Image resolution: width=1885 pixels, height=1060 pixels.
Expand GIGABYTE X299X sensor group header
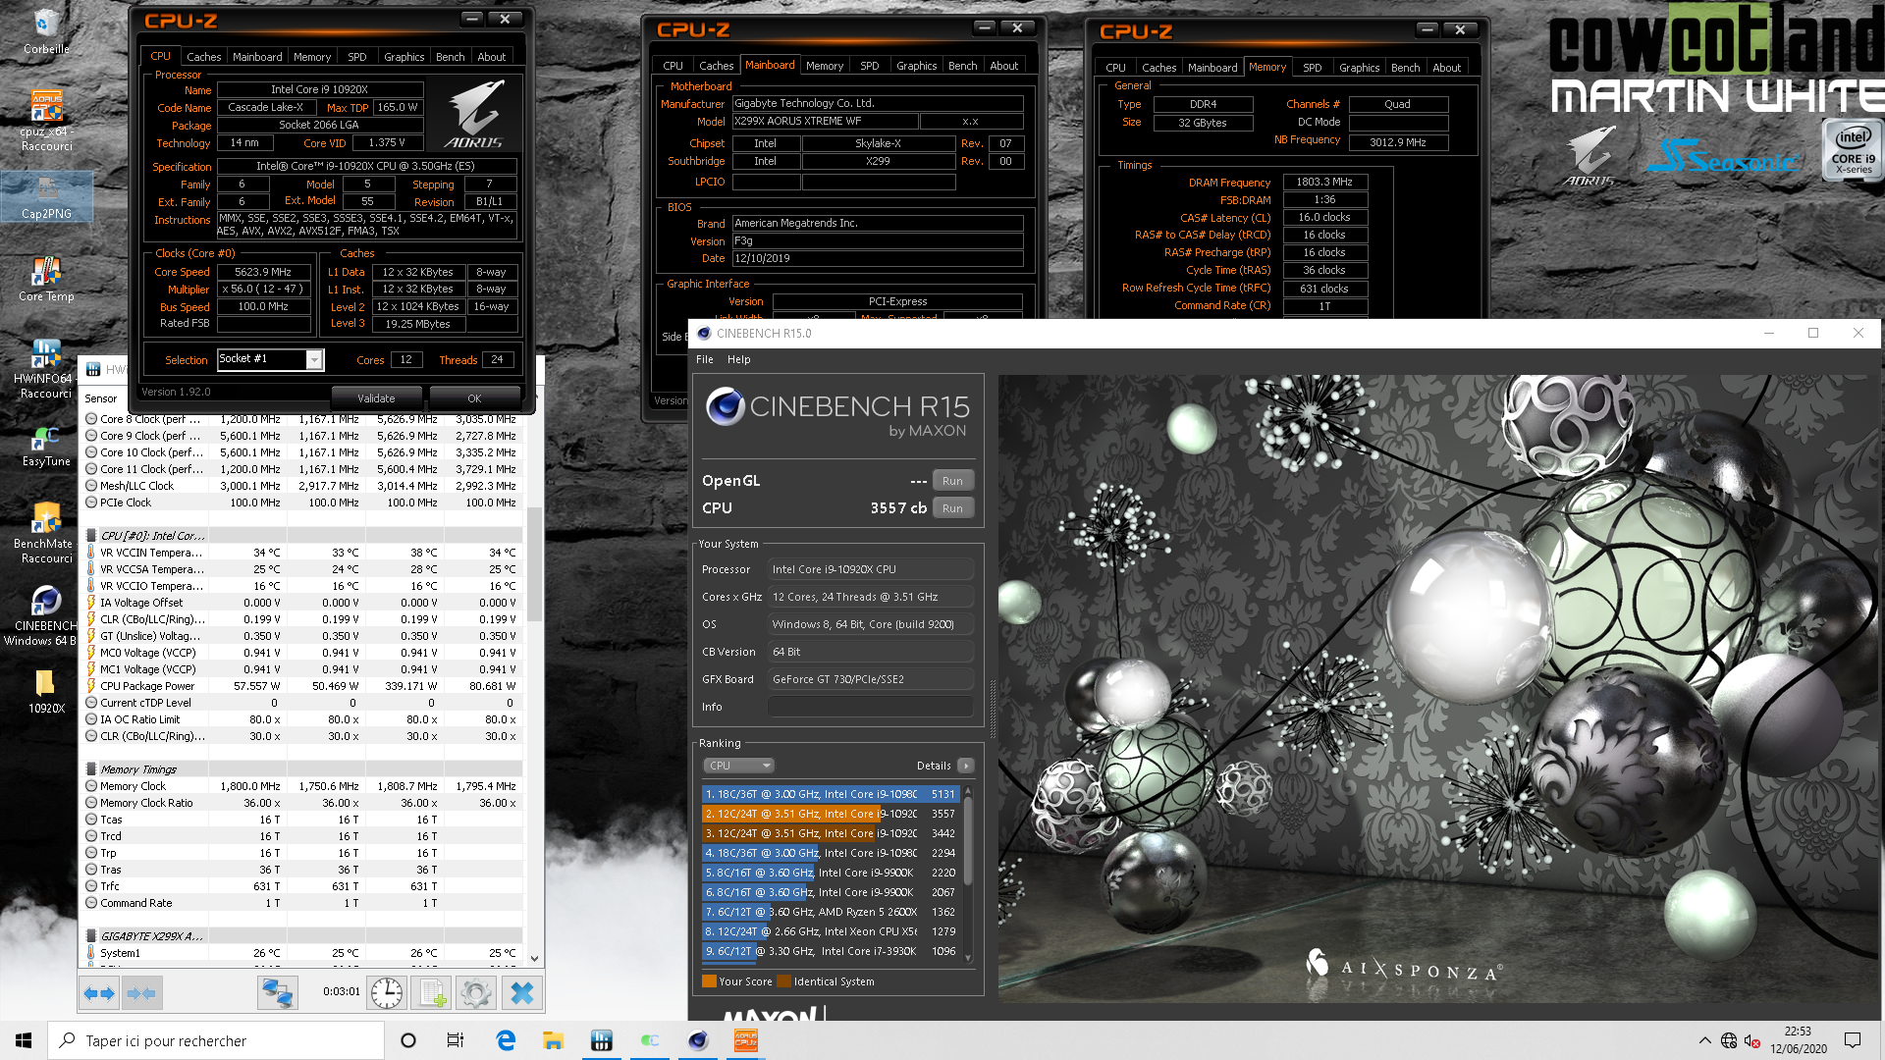302,936
